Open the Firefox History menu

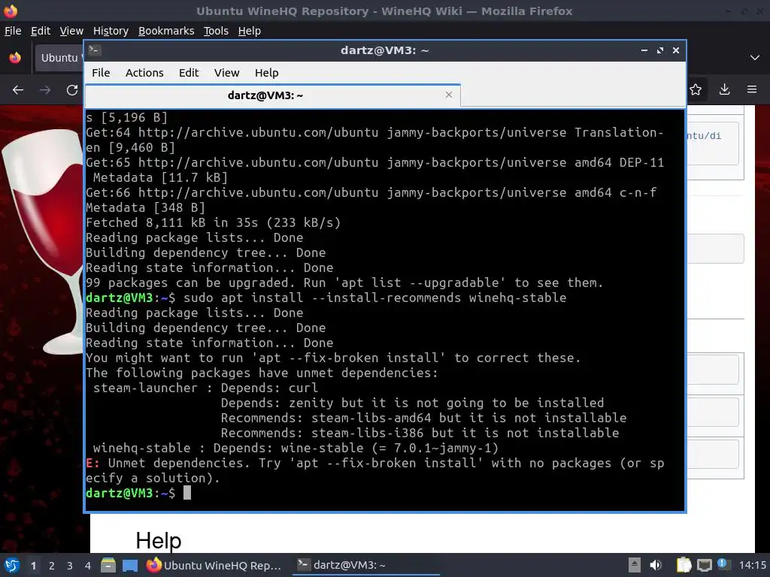pyautogui.click(x=111, y=31)
